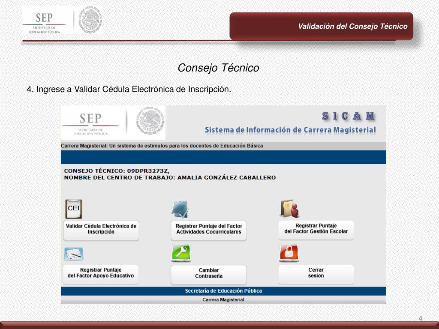The width and height of the screenshot is (439, 329).
Task: Click the 'Carrera Magisterial: Un sistema de estimulos' tagline
Action: click(162, 146)
